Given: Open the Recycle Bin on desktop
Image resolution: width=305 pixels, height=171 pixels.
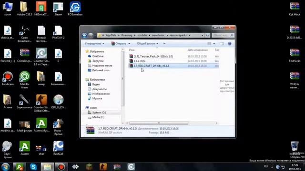Looking at the screenshot, I should click(295, 148).
